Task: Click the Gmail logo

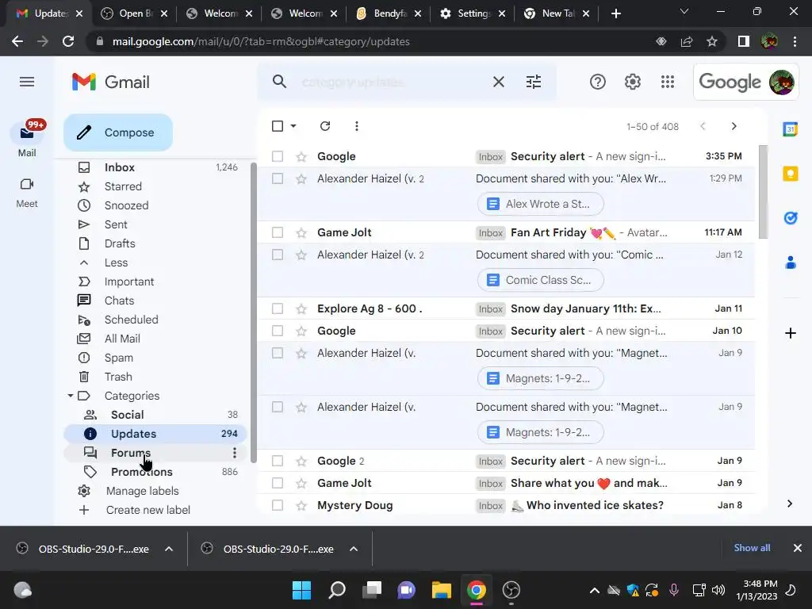Action: tap(111, 82)
